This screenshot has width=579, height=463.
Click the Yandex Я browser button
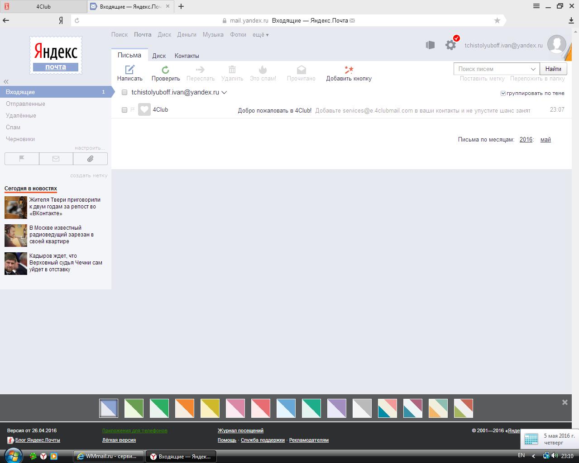pyautogui.click(x=61, y=20)
